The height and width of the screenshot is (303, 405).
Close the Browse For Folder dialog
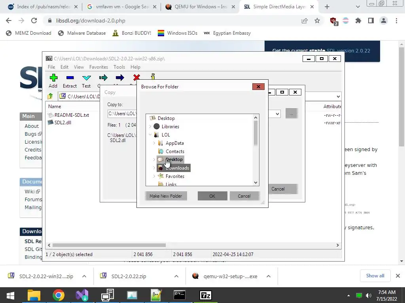tap(258, 86)
